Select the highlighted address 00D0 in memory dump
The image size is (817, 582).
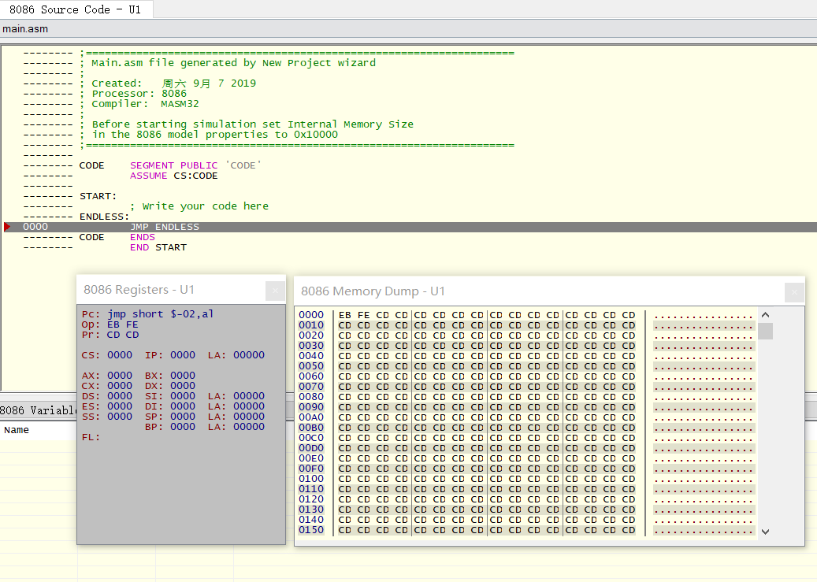click(311, 447)
